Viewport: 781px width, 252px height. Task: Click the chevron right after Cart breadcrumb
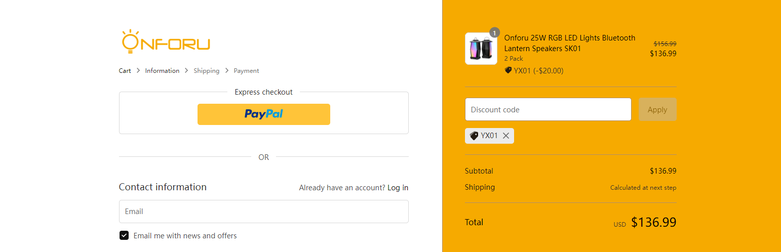[138, 71]
